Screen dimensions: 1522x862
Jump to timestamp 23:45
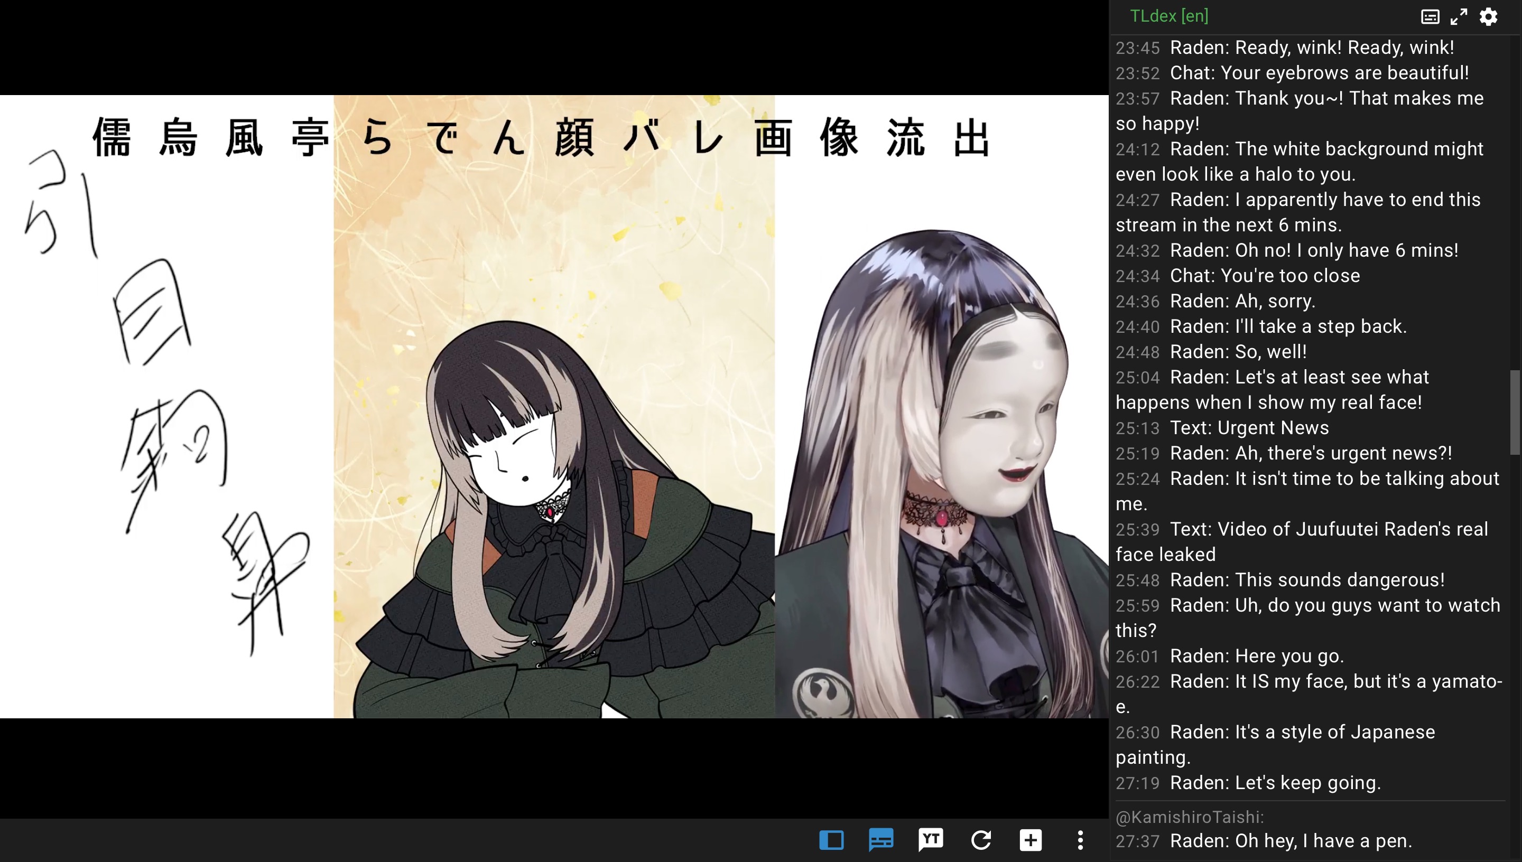tap(1137, 48)
